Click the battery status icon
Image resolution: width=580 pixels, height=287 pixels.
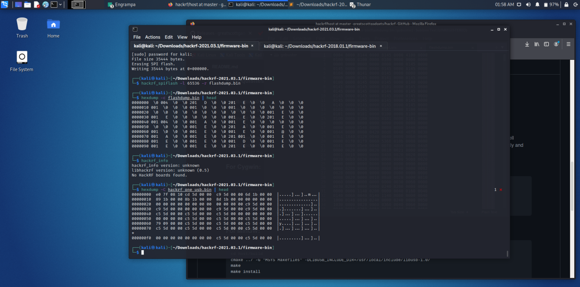point(546,4)
